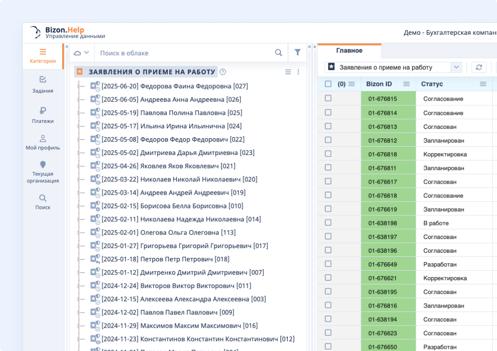Open the Статус column menu

pos(483,84)
